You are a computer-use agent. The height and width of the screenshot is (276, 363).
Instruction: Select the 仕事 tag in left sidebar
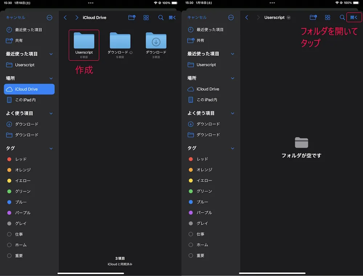tap(29, 234)
